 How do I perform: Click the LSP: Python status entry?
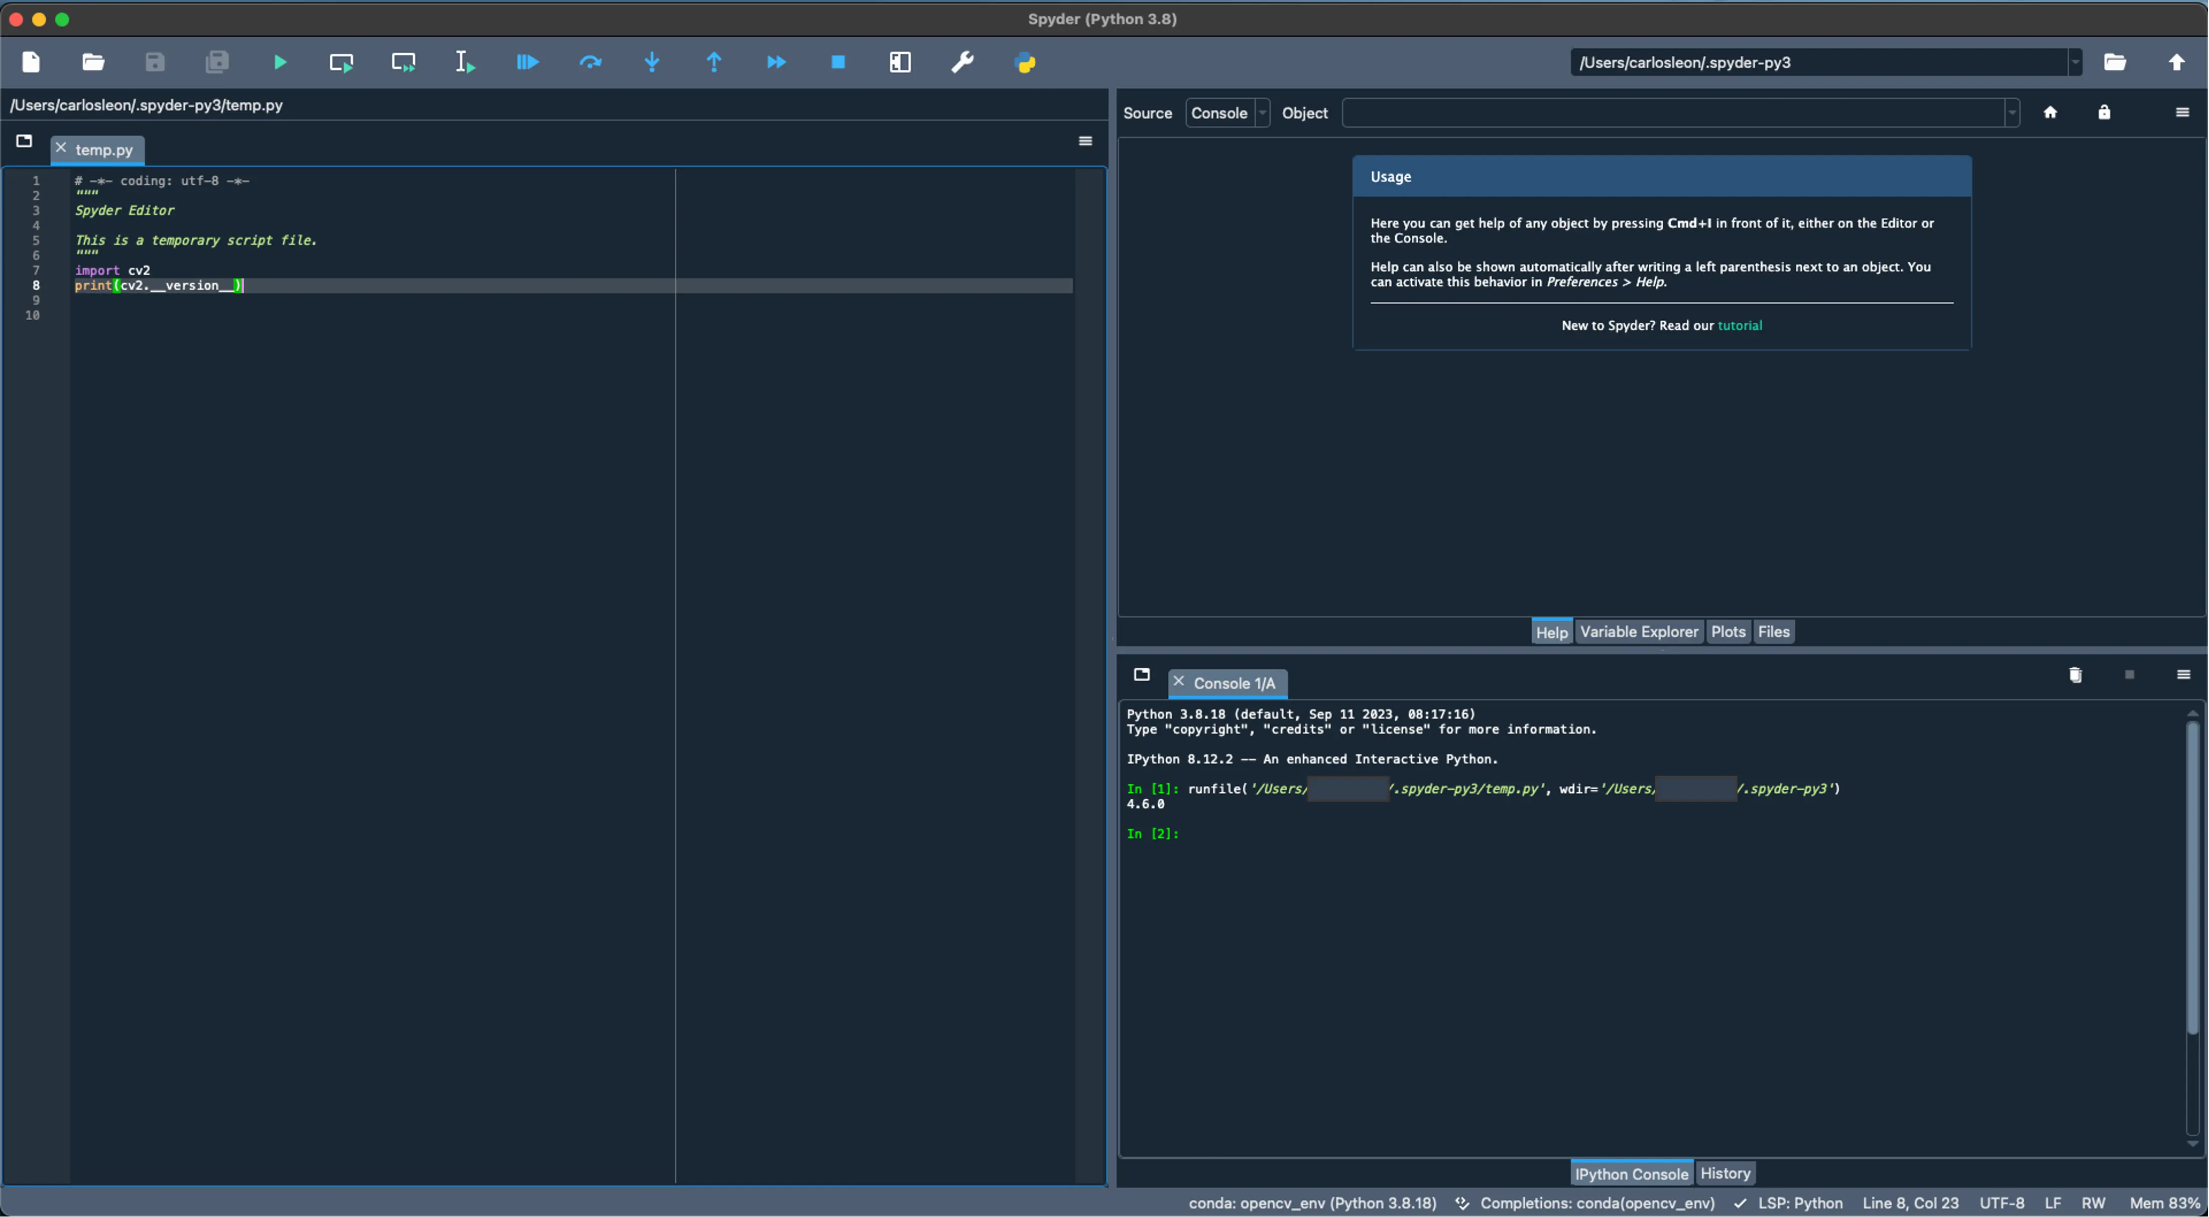click(x=1789, y=1203)
